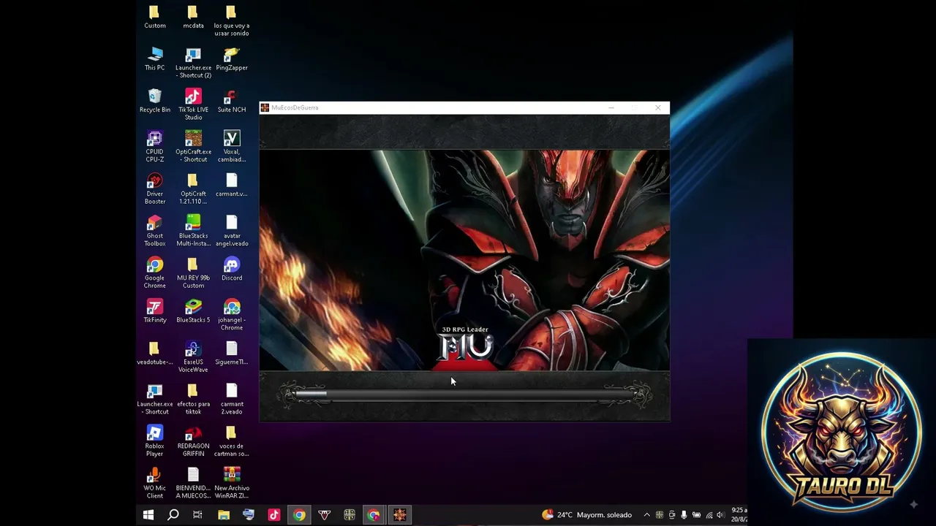Select the REDRAGON GRIFFIN shortcut
This screenshot has width=936, height=526.
pos(193,441)
